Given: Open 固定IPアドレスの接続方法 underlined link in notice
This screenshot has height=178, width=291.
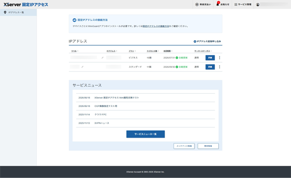Looking at the screenshot, I should [156, 26].
